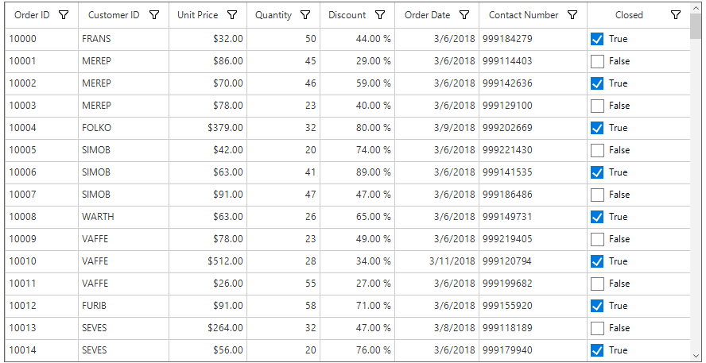The width and height of the screenshot is (706, 363).
Task: Click the vertical scrollbar thumb
Action: point(695,26)
